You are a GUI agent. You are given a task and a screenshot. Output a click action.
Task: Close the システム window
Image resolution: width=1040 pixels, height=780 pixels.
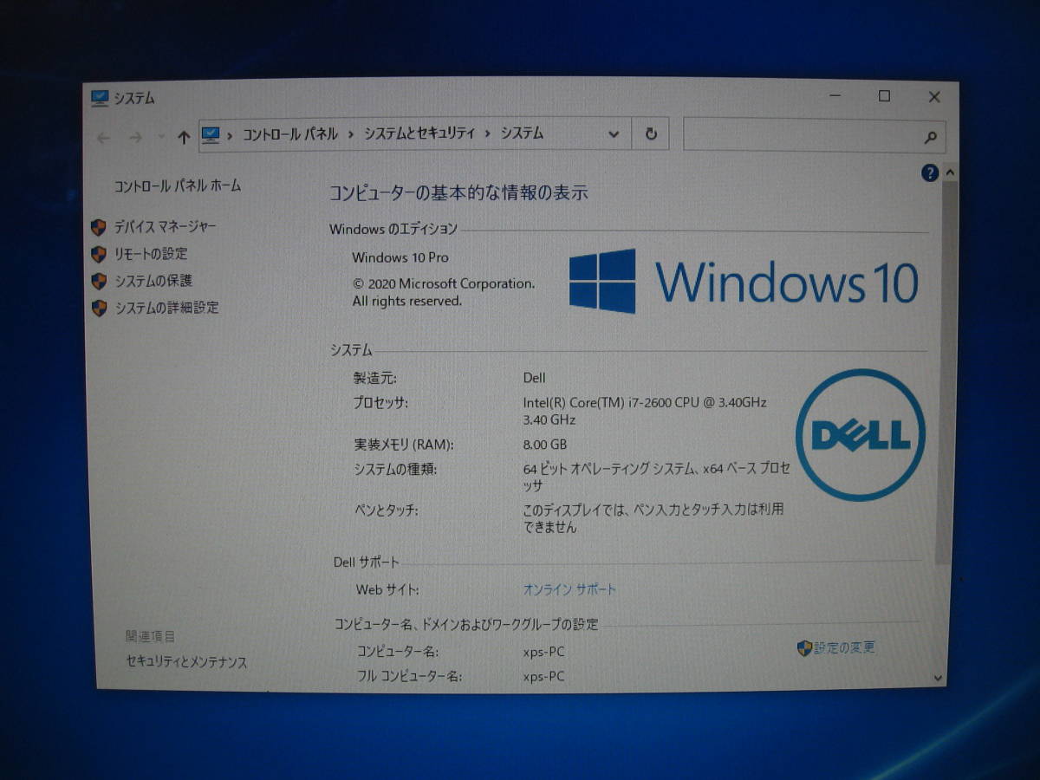(934, 97)
